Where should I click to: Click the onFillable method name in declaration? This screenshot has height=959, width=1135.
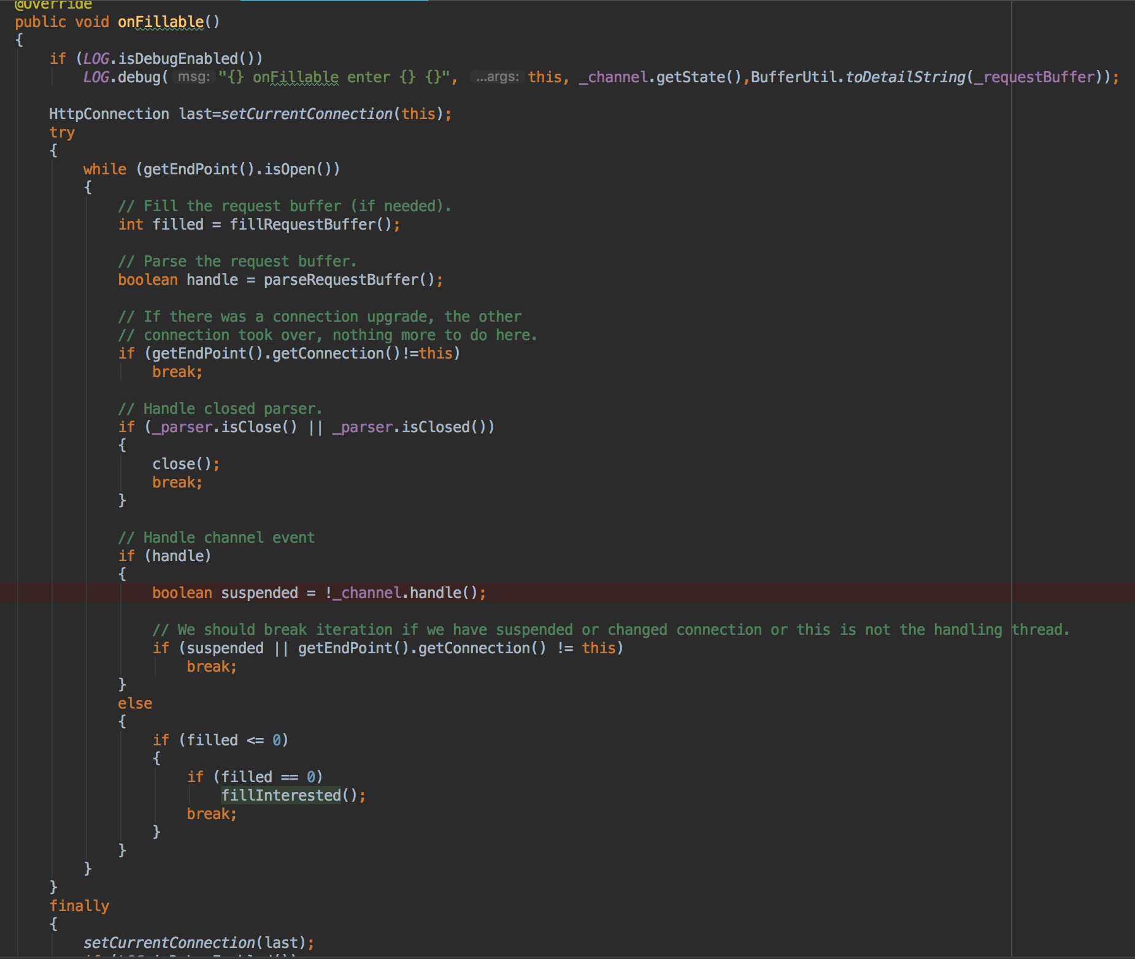(160, 22)
